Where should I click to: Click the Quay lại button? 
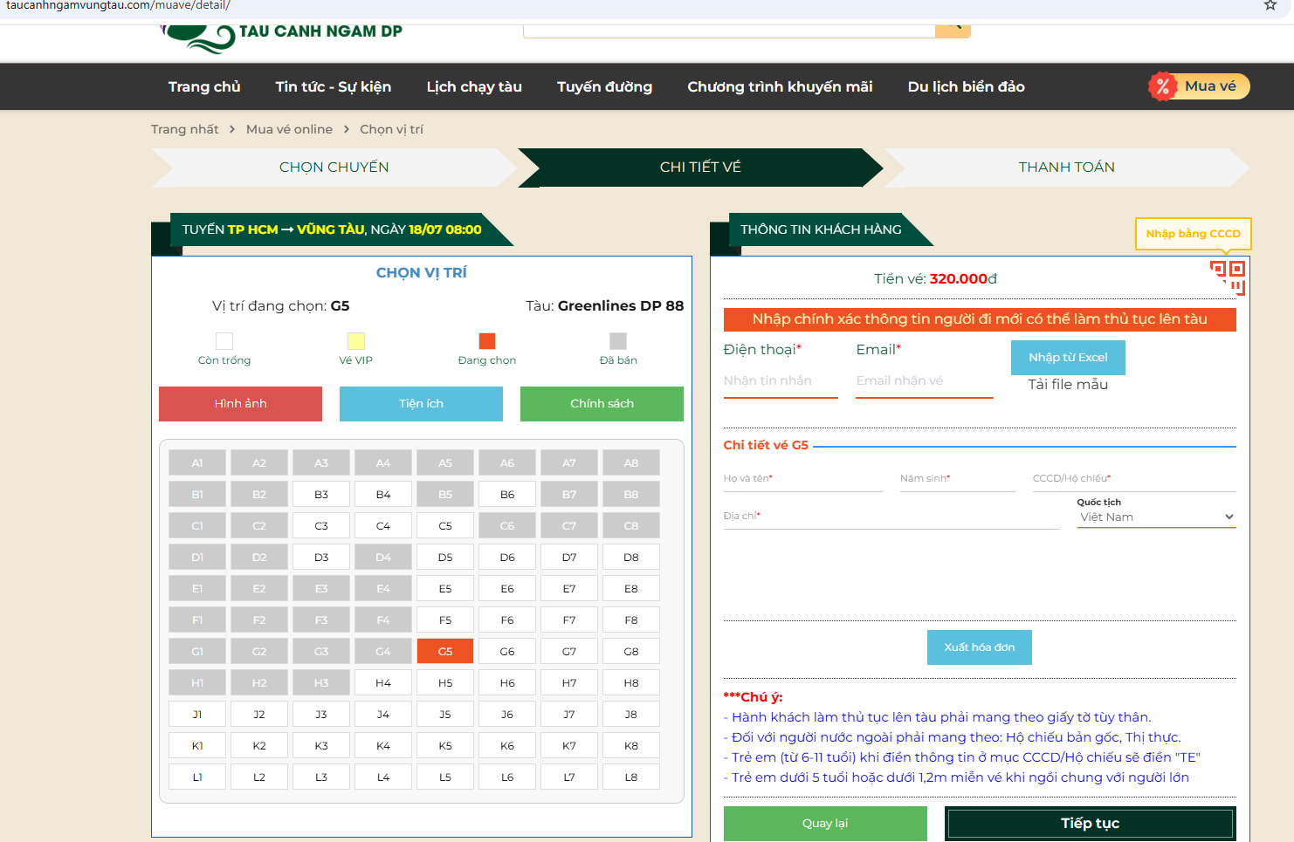[x=824, y=823]
